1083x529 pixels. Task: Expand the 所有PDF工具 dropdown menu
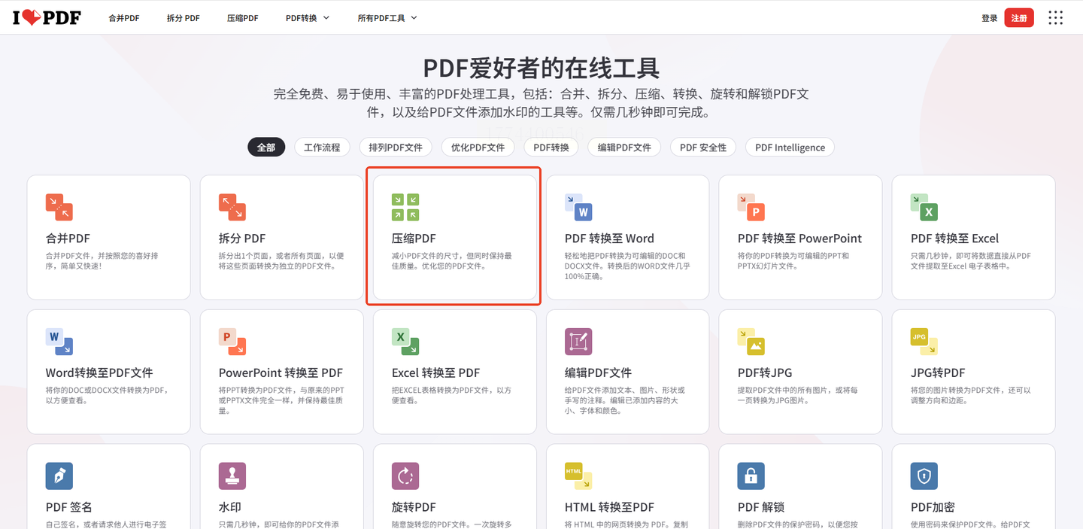click(387, 18)
